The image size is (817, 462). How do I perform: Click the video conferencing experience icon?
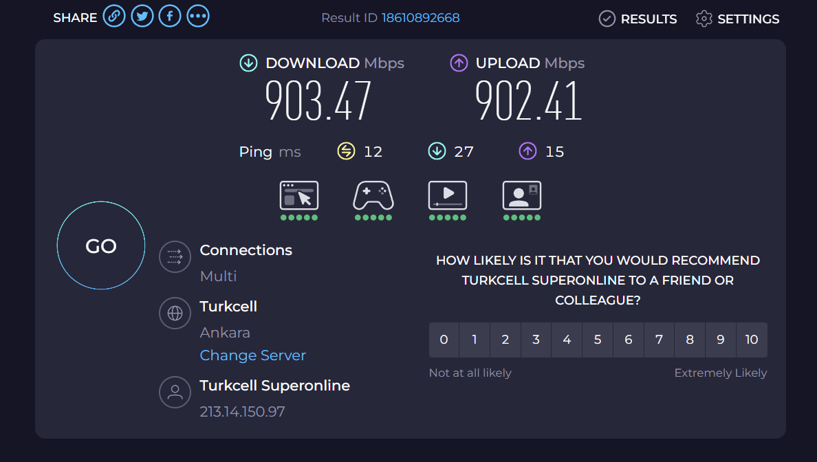click(521, 195)
